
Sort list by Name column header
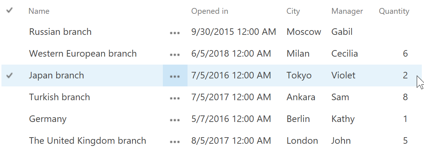pos(39,11)
